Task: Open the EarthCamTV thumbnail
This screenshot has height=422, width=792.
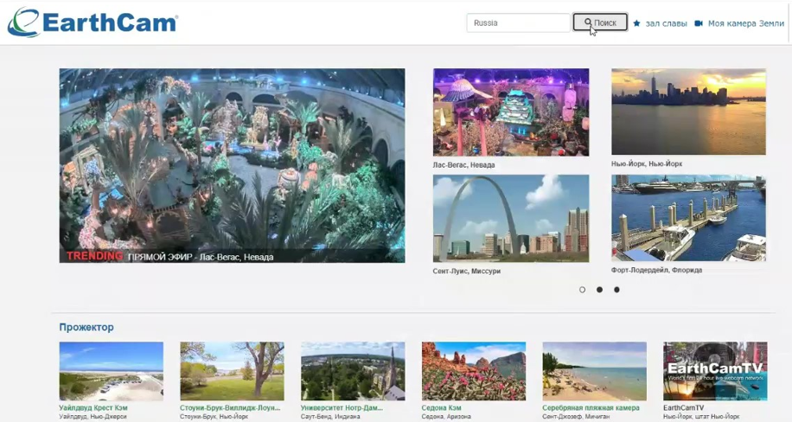Action: tap(714, 370)
